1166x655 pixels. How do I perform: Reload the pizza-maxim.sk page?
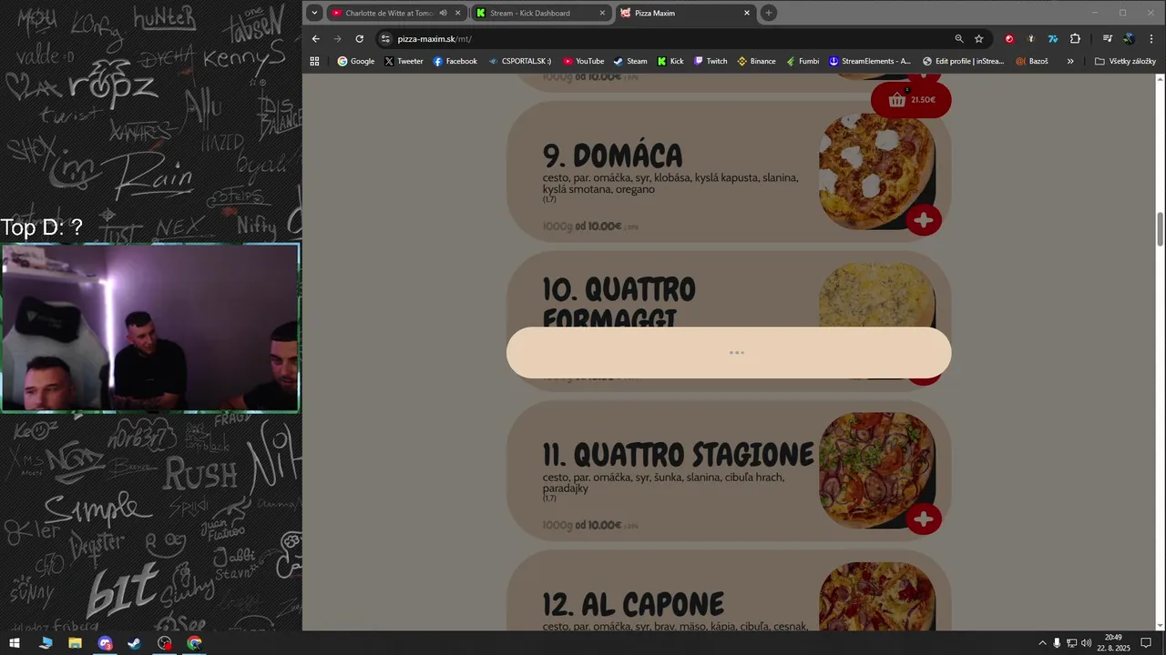pyautogui.click(x=359, y=38)
